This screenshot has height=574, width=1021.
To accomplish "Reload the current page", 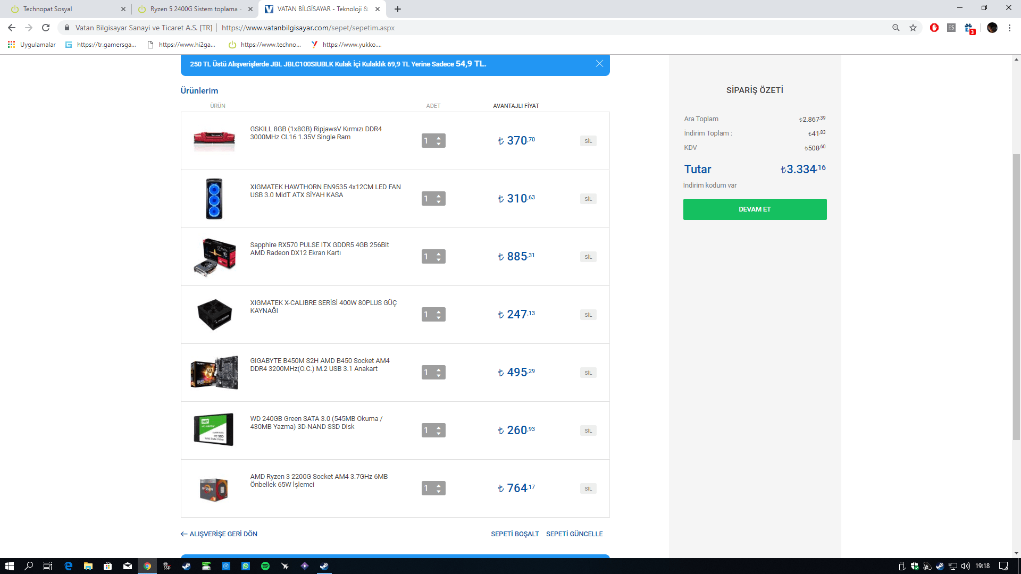I will [x=46, y=28].
